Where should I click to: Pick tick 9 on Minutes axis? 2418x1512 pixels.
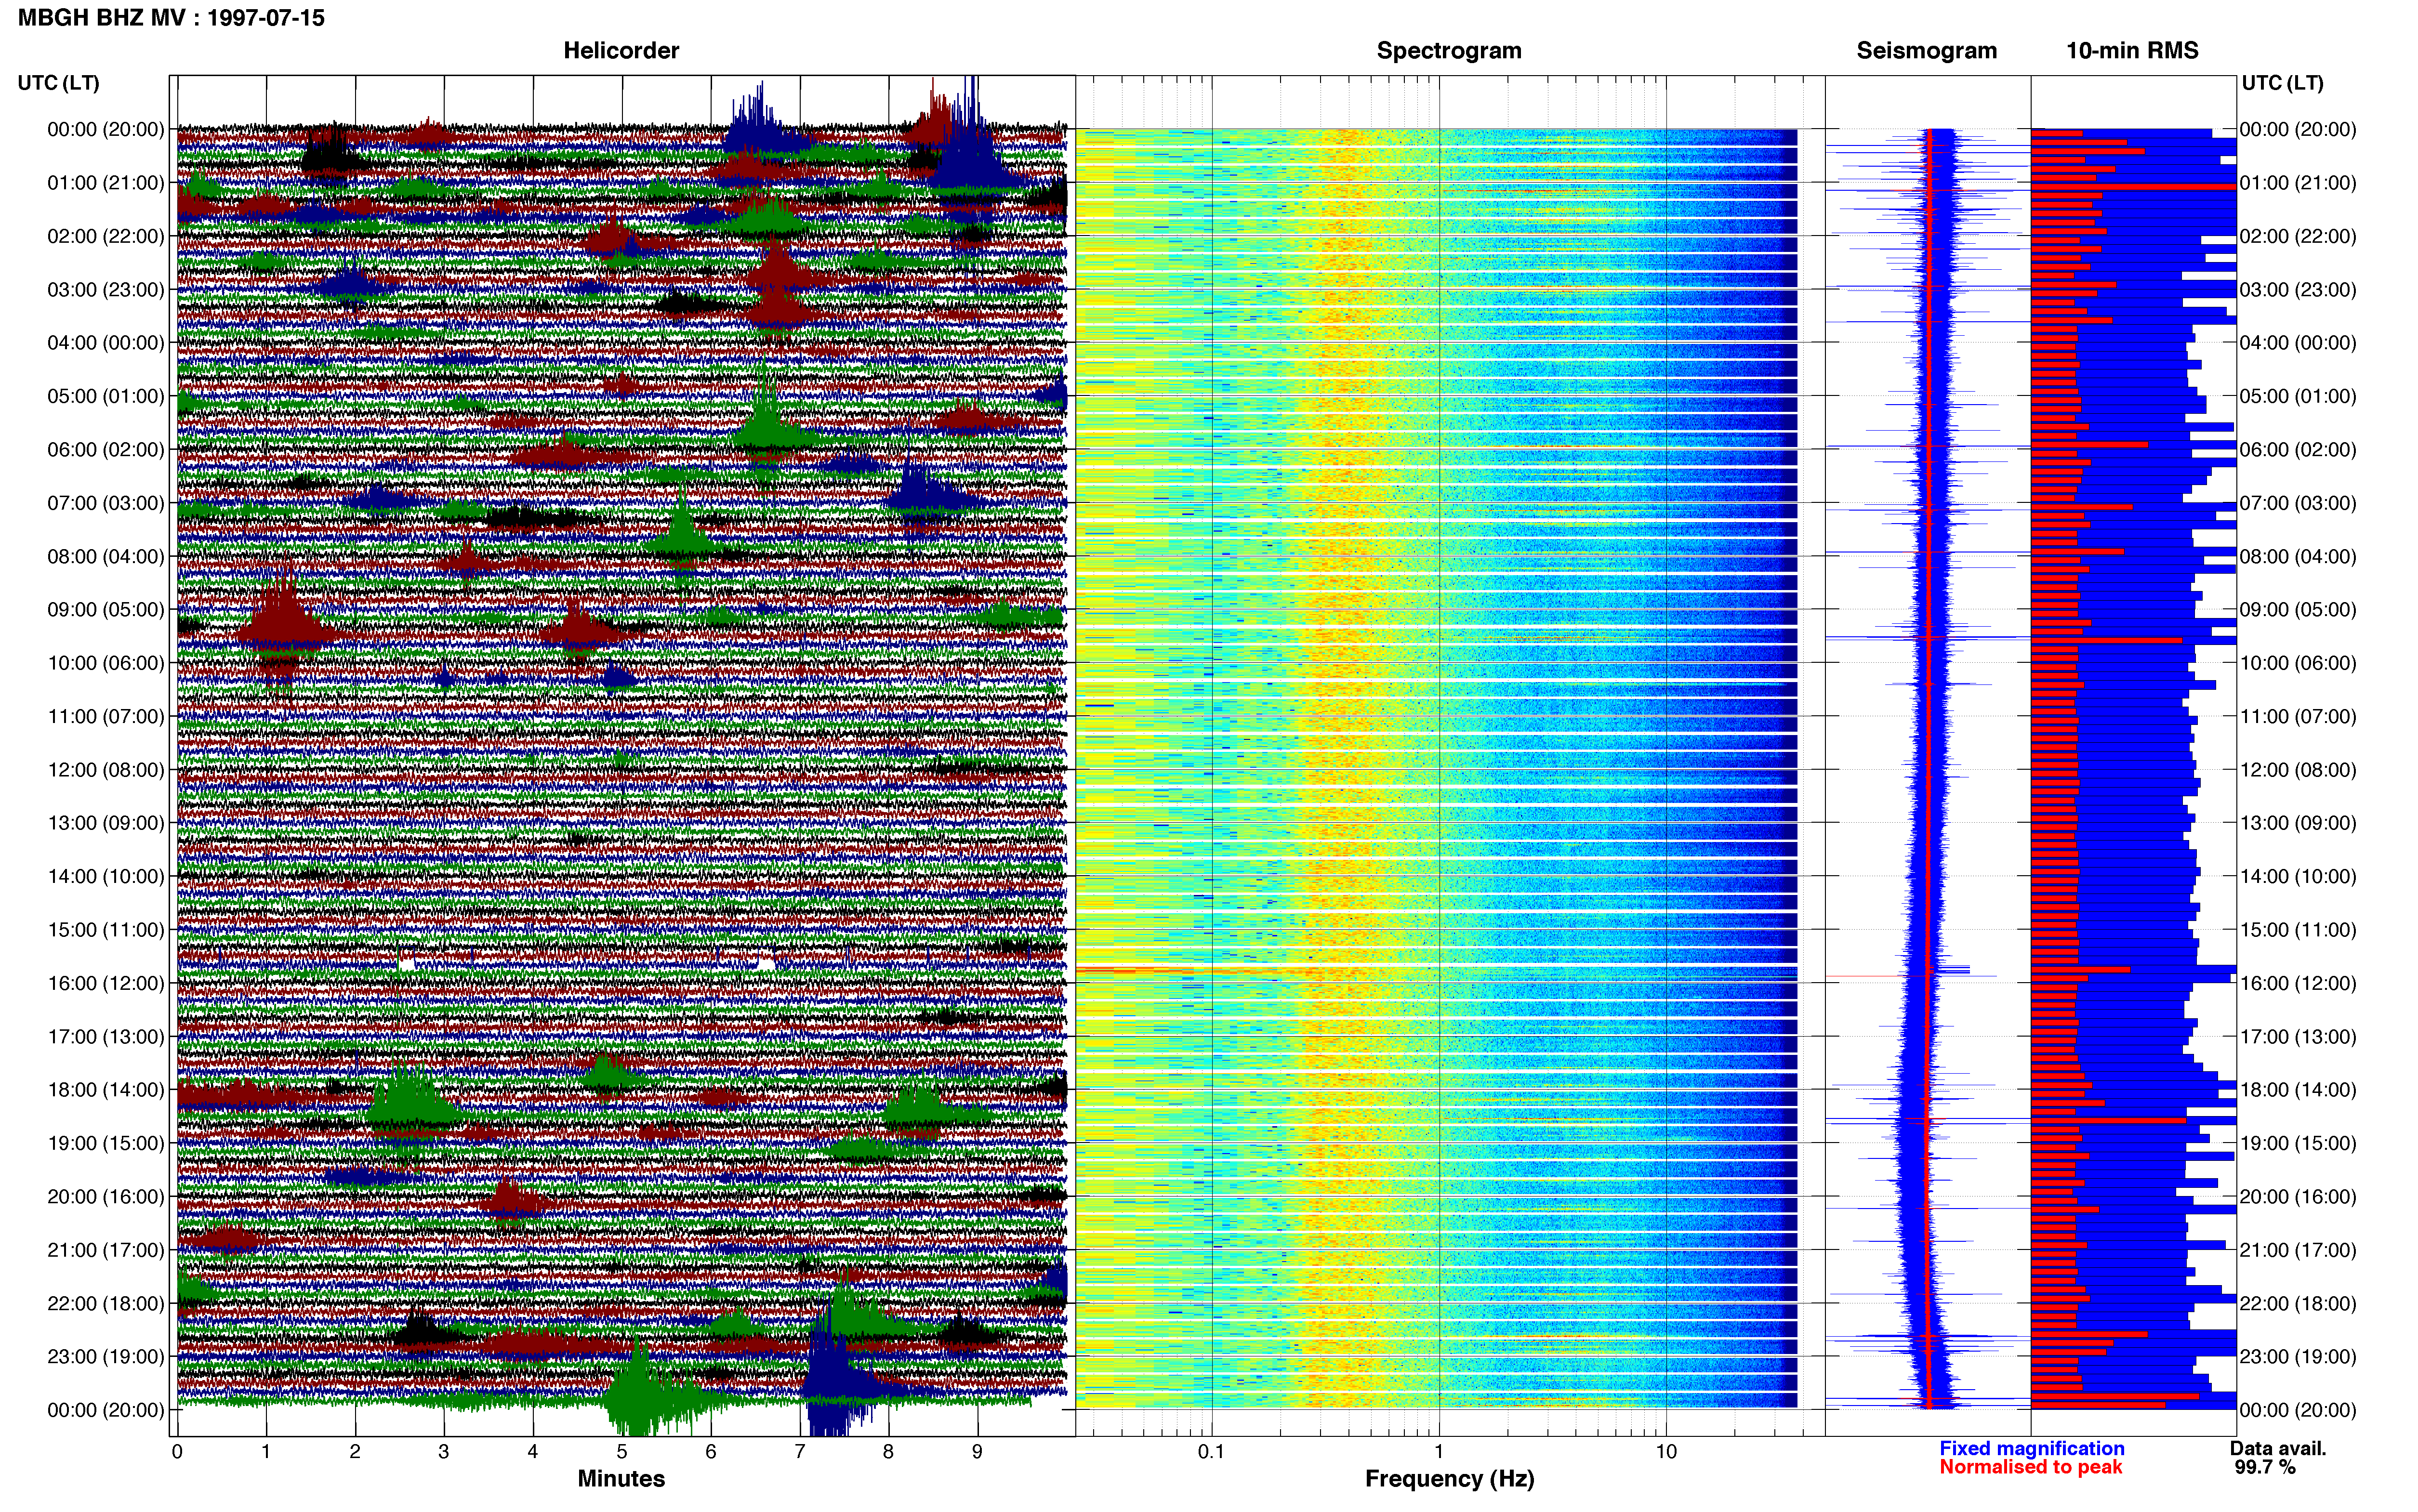point(977,1452)
